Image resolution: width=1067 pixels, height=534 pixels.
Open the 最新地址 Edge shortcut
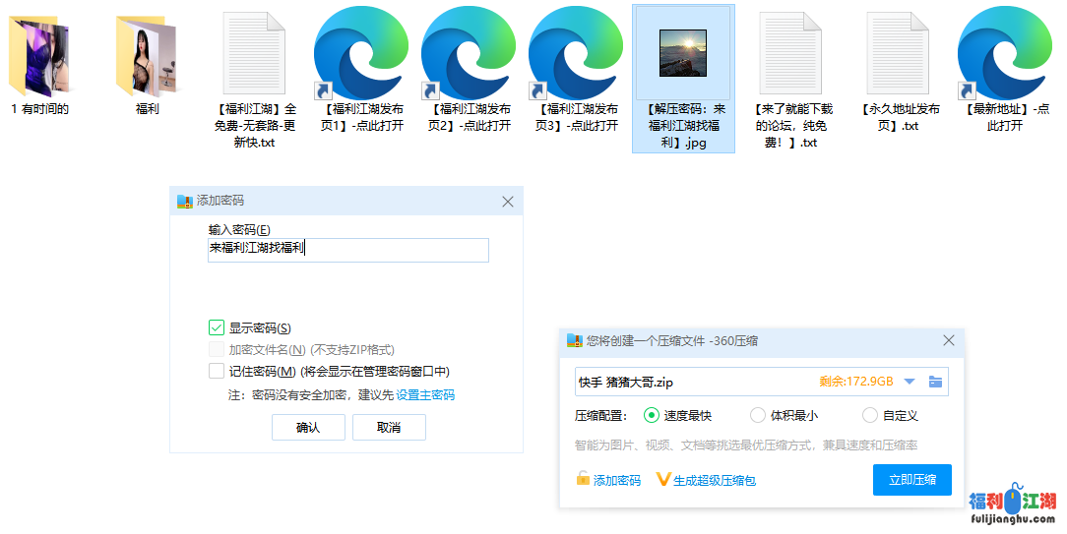click(1005, 54)
